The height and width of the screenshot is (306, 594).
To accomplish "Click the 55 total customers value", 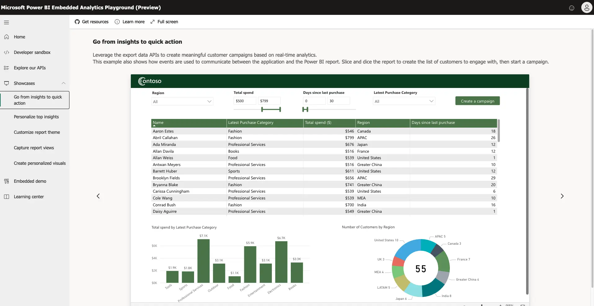I will tap(421, 269).
